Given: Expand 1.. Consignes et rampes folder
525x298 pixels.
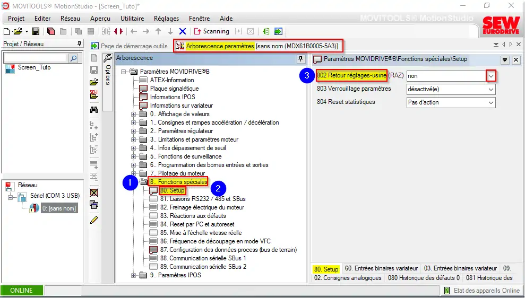Looking at the screenshot, I should coord(133,122).
